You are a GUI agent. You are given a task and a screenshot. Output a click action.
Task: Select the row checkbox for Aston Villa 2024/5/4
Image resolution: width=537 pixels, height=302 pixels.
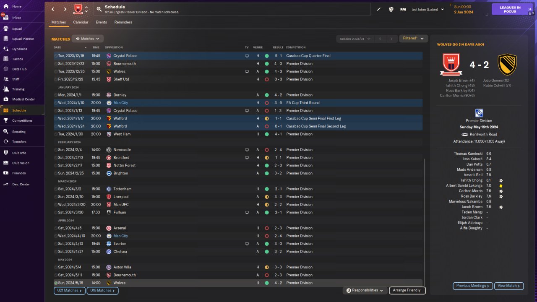[56, 267]
